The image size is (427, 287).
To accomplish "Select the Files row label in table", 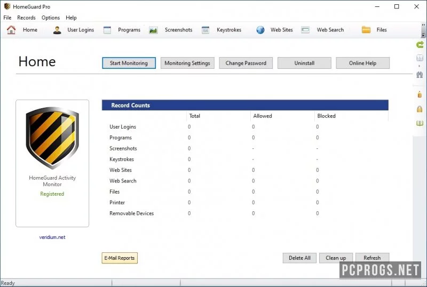I will pyautogui.click(x=114, y=192).
